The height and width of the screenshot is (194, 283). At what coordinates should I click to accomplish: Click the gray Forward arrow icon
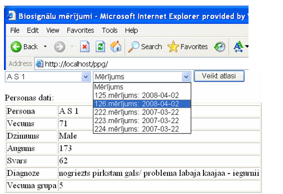coord(59,46)
